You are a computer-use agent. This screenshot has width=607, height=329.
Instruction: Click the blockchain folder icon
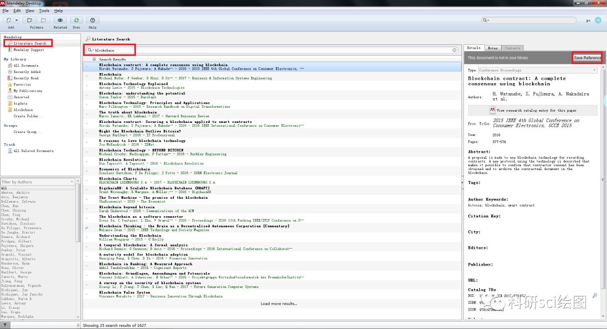pos(10,110)
